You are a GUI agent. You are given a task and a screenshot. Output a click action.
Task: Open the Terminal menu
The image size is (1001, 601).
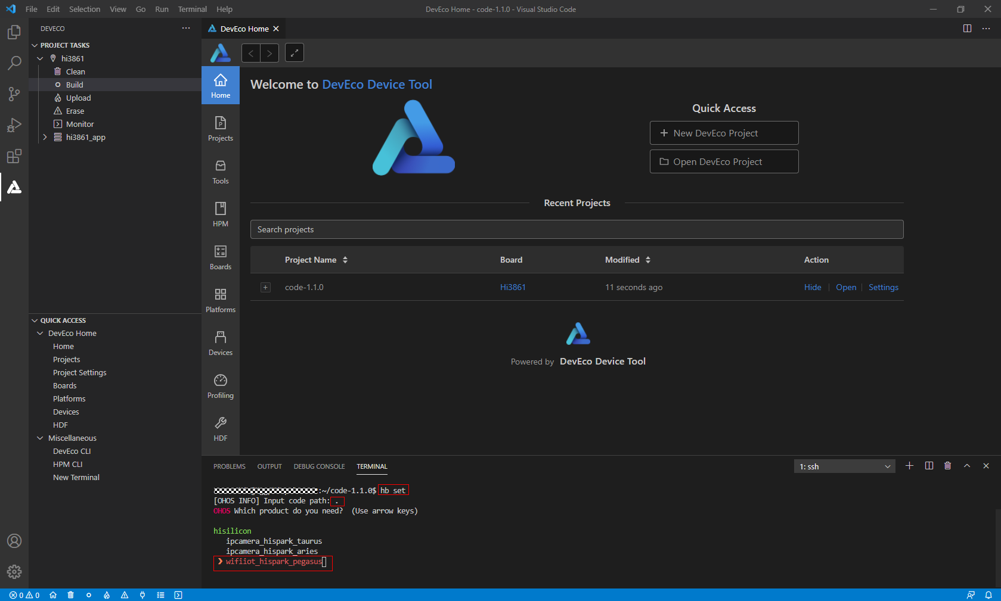click(192, 9)
